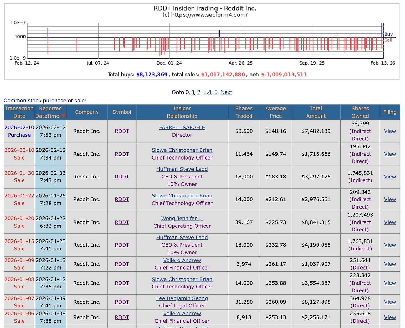Viewport: 405px width, 328px height.
Task: View the filing for the $8,127,898 sale
Action: (x=390, y=302)
